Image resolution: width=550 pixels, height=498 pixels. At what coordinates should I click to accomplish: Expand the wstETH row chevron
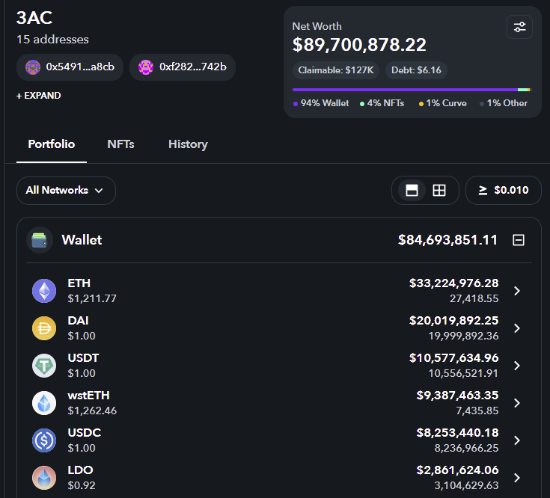pyautogui.click(x=516, y=403)
